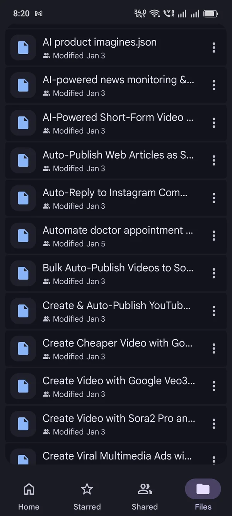This screenshot has height=516, width=232.
Task: Tap battery indicator in status bar
Action: [x=211, y=14]
